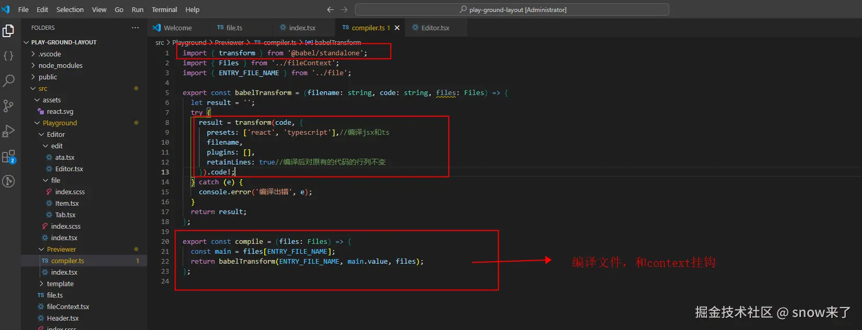The height and width of the screenshot is (330, 862).
Task: Close the compiler.ts editor tab
Action: [x=397, y=28]
